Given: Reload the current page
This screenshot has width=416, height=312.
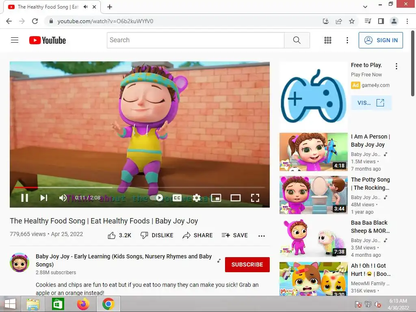Looking at the screenshot, I should point(35,21).
